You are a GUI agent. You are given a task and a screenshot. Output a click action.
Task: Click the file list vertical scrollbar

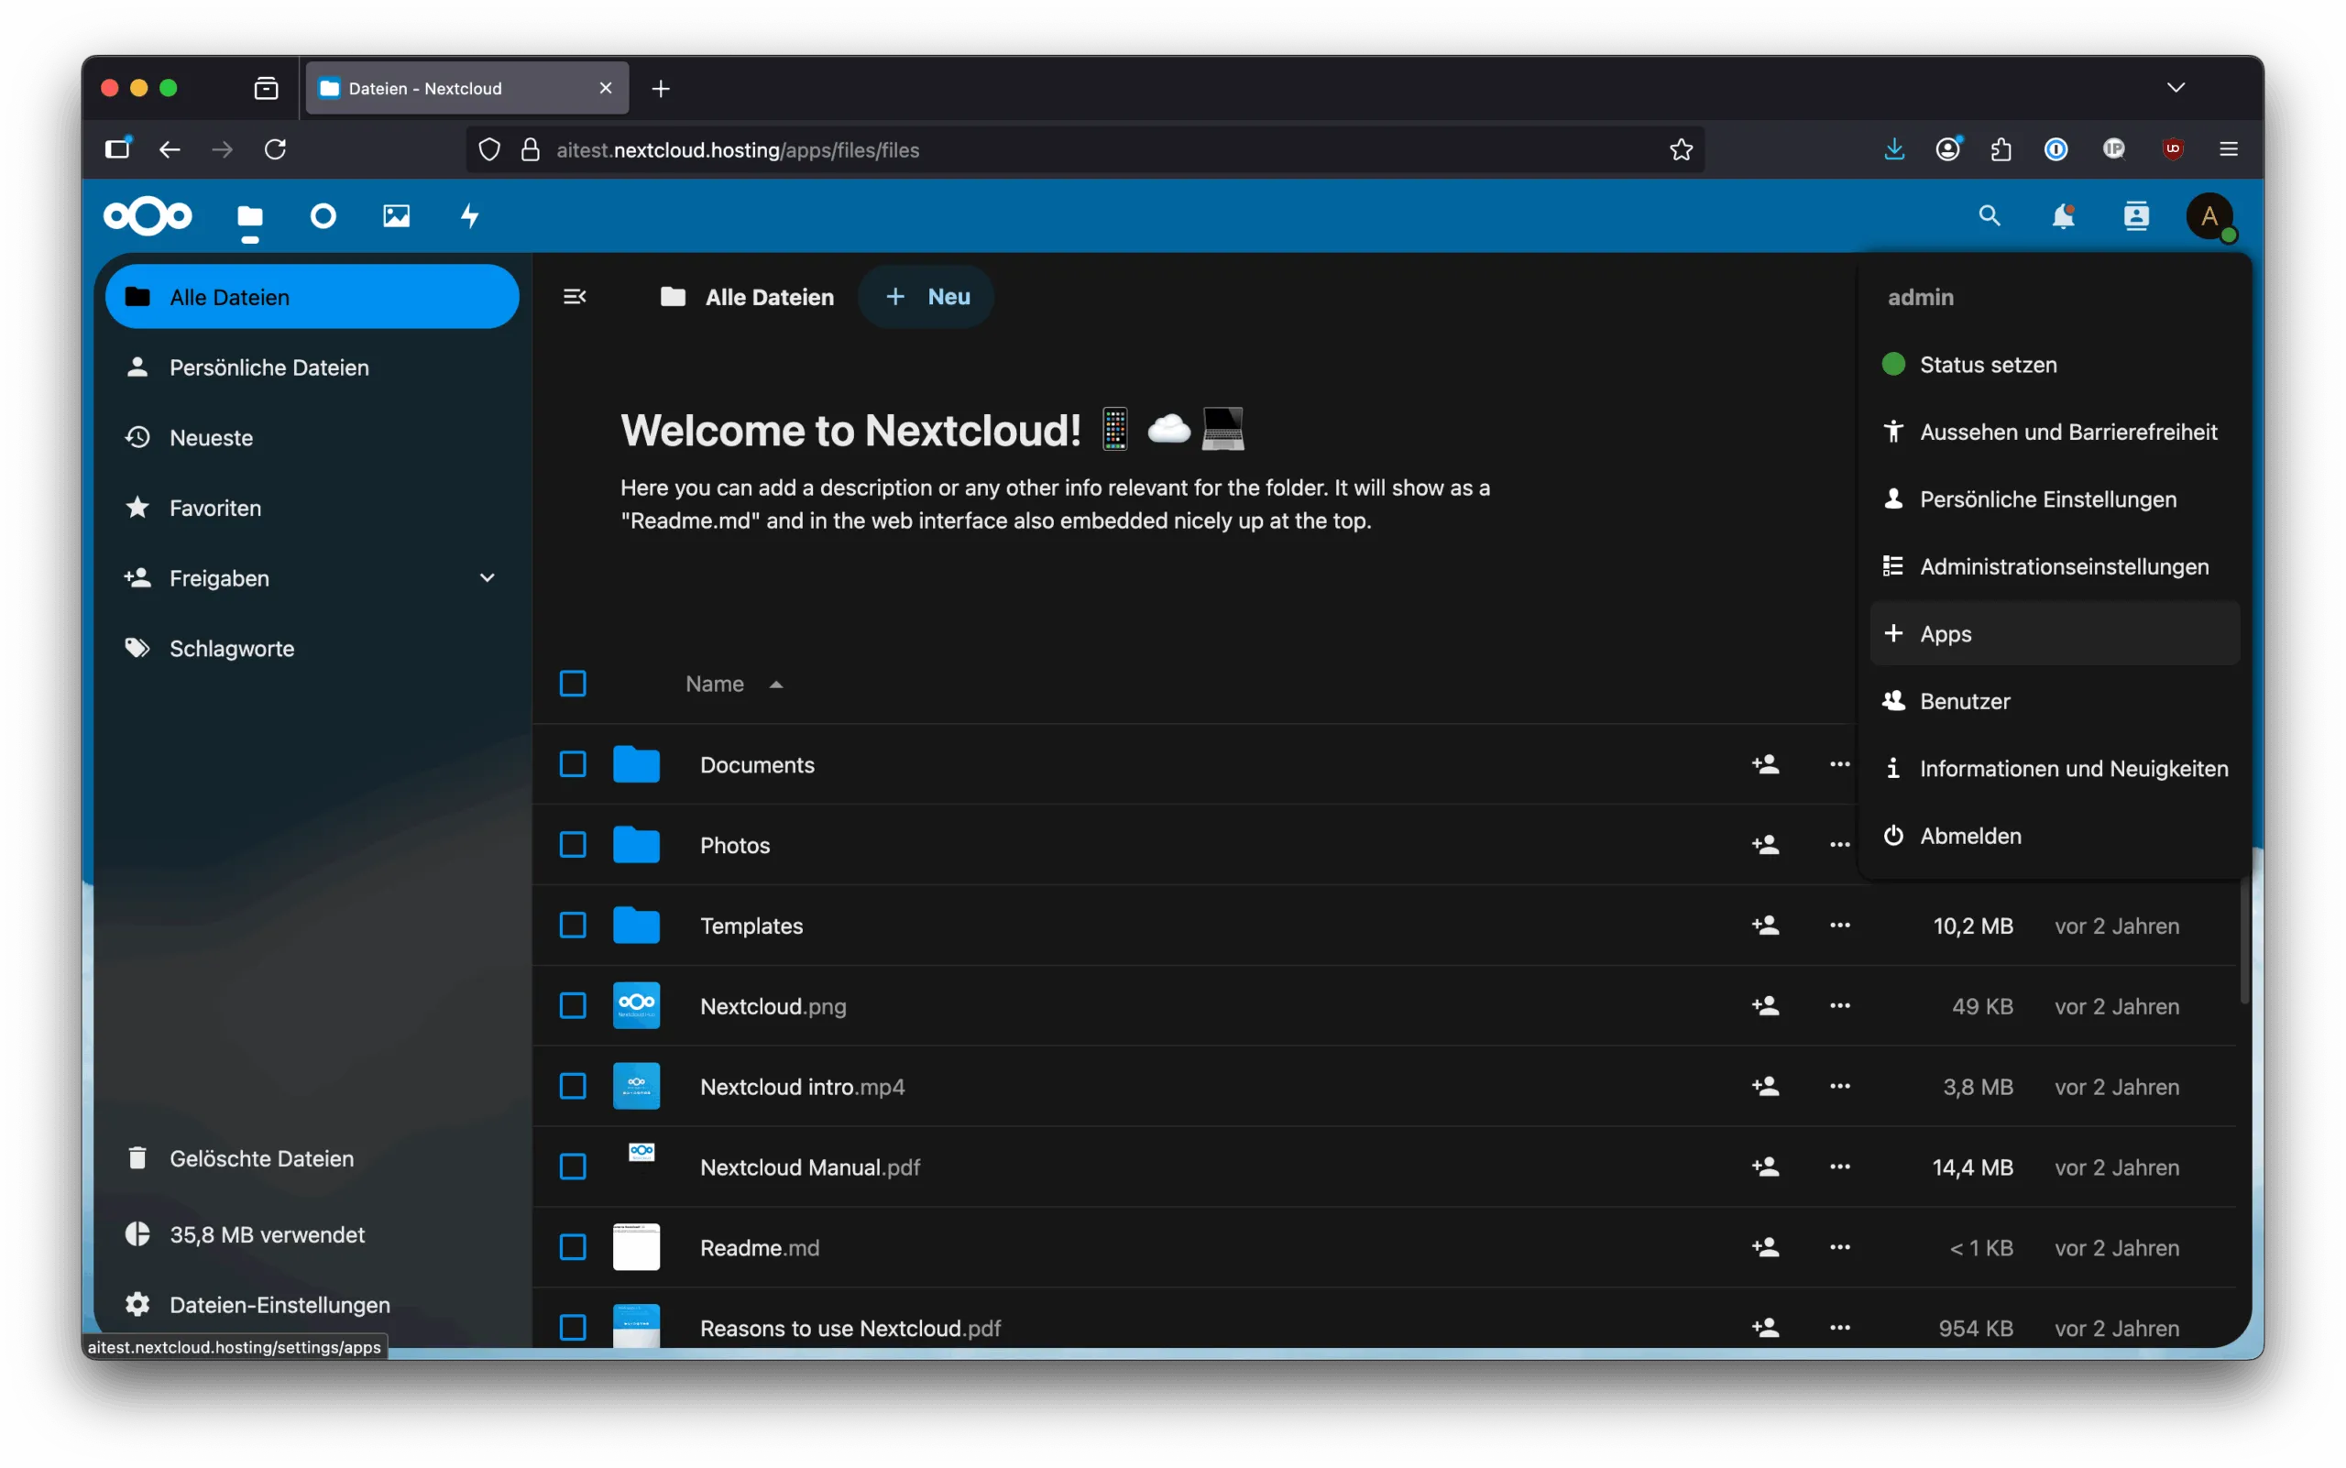point(2244,940)
